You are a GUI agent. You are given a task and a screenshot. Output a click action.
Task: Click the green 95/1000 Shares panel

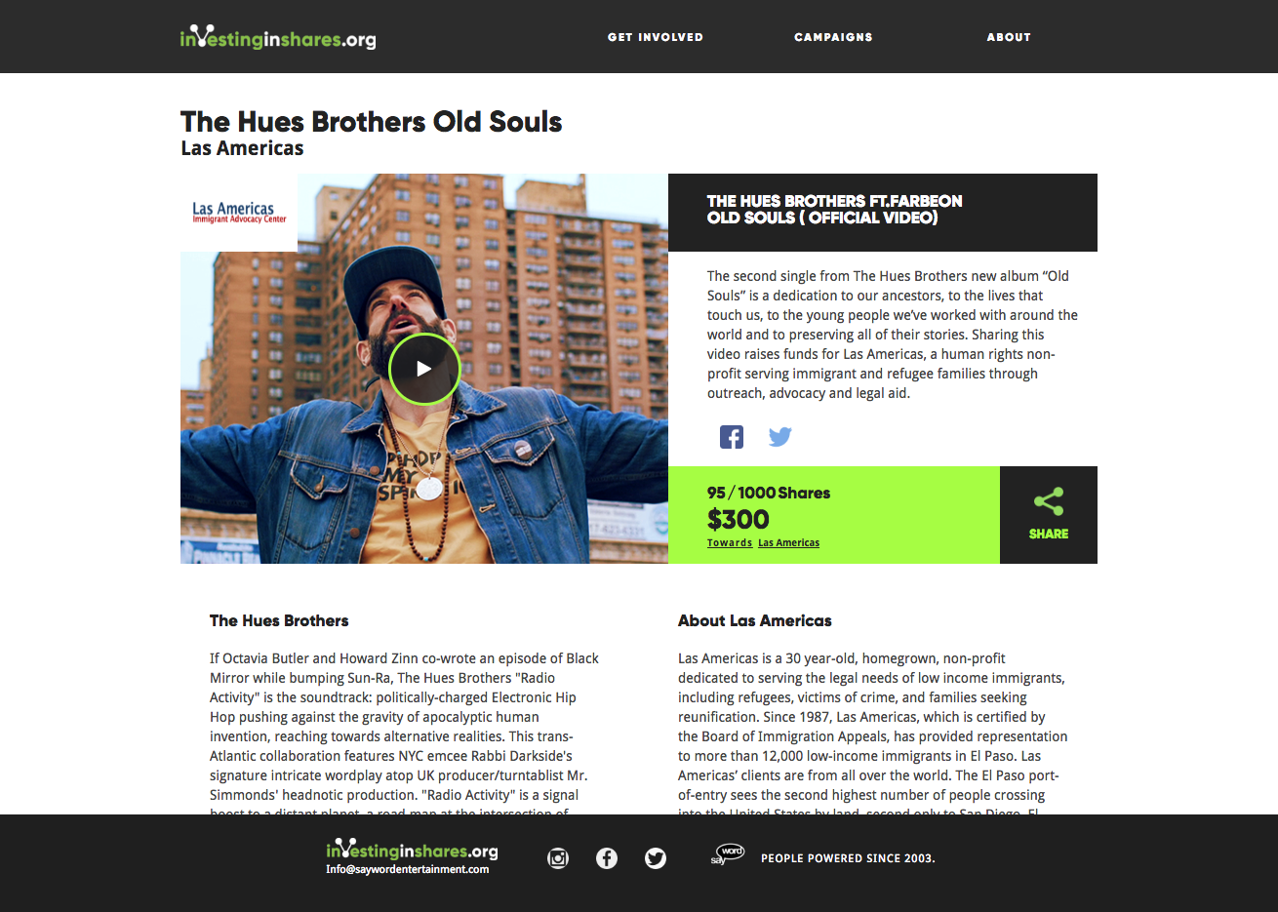tap(834, 515)
